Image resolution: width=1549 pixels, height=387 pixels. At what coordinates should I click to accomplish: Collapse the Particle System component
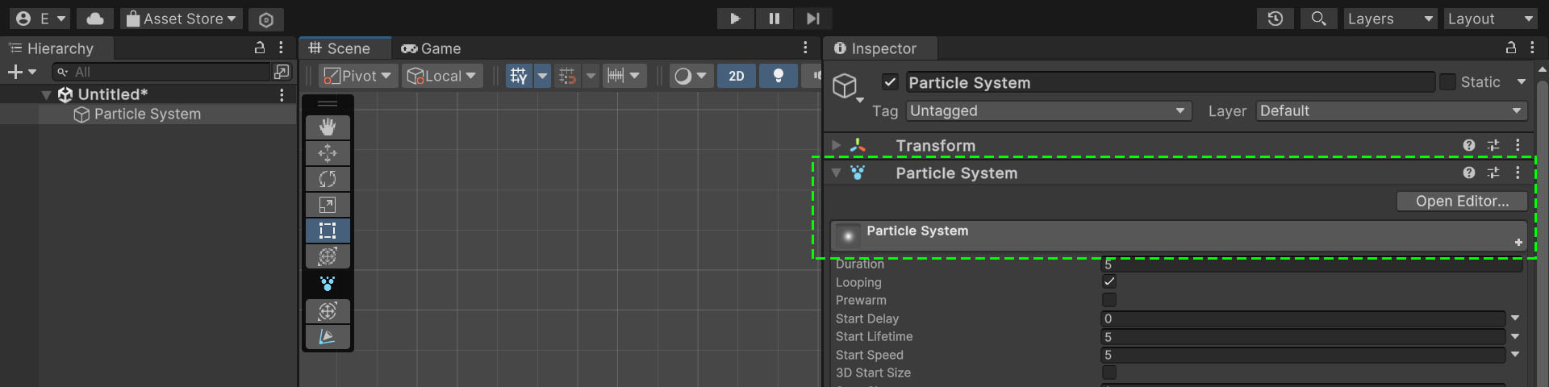837,173
